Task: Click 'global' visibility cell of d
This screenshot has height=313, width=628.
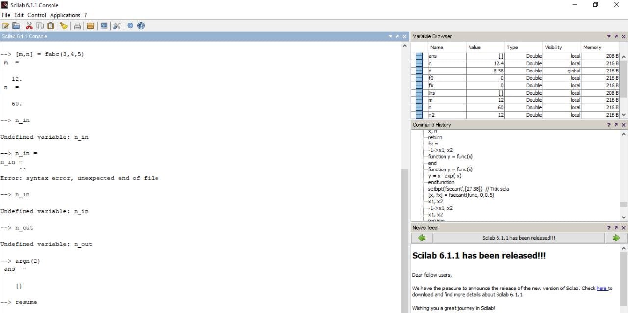Action: coord(562,71)
